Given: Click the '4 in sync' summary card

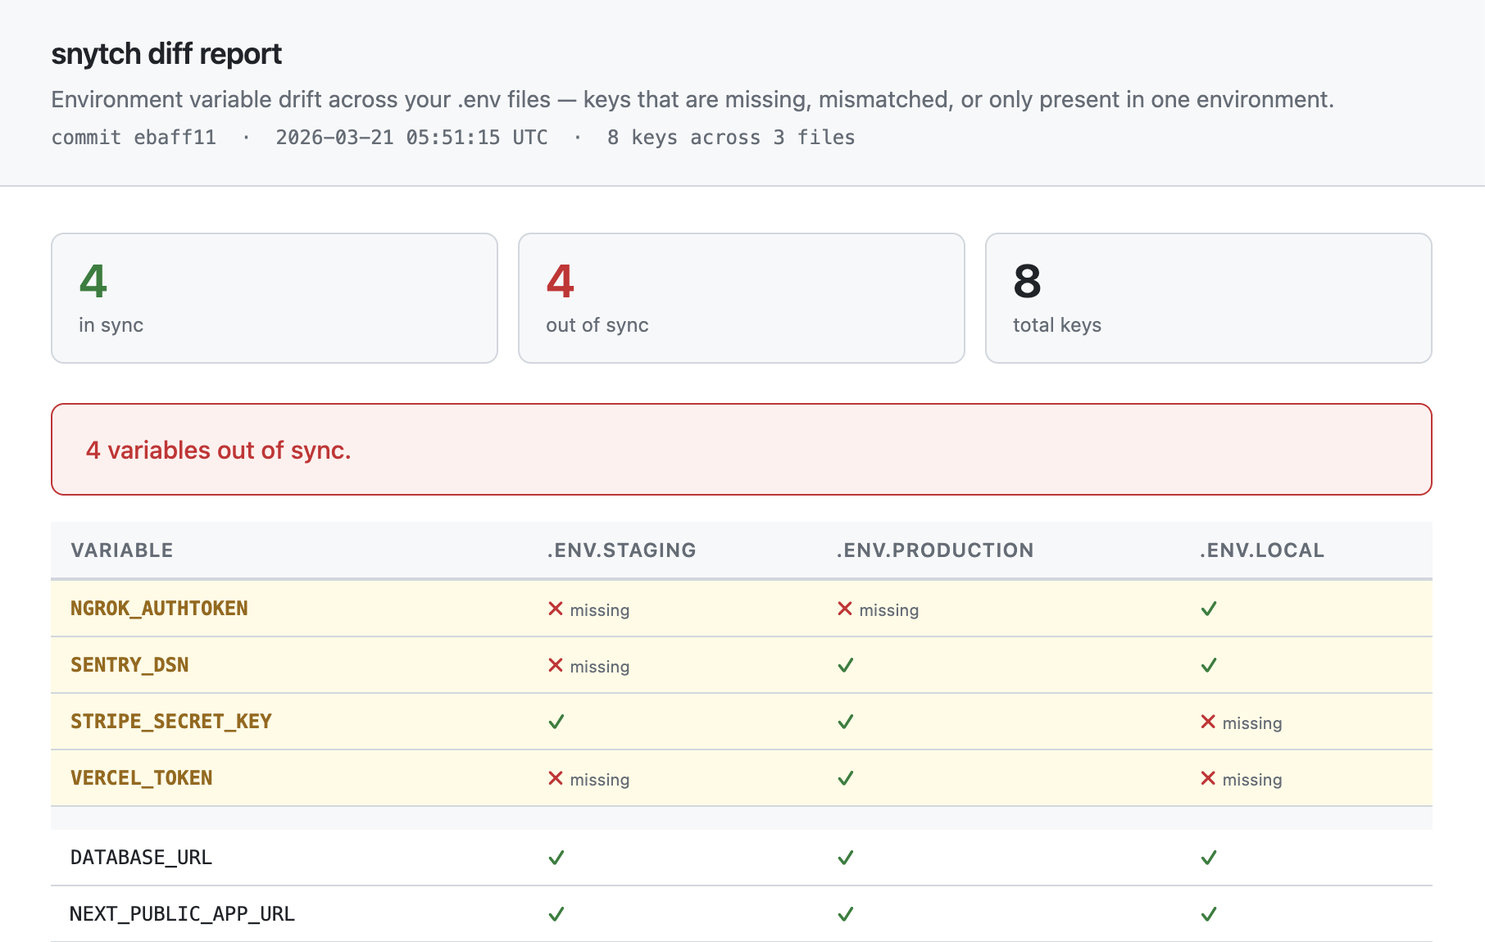Looking at the screenshot, I should click(x=274, y=297).
